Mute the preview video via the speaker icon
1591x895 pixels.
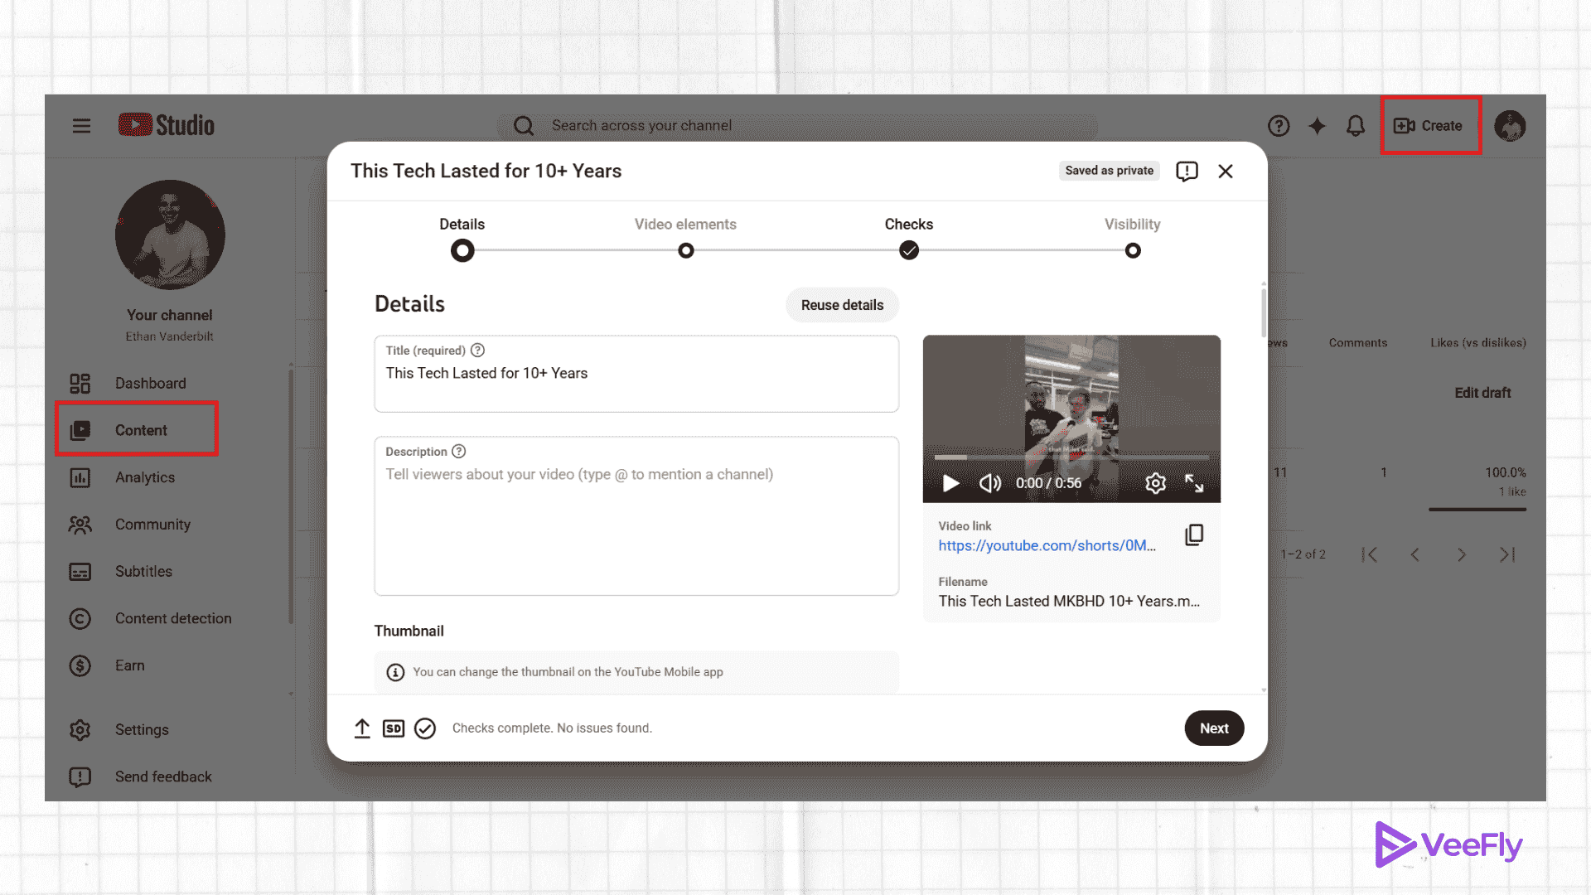click(989, 483)
